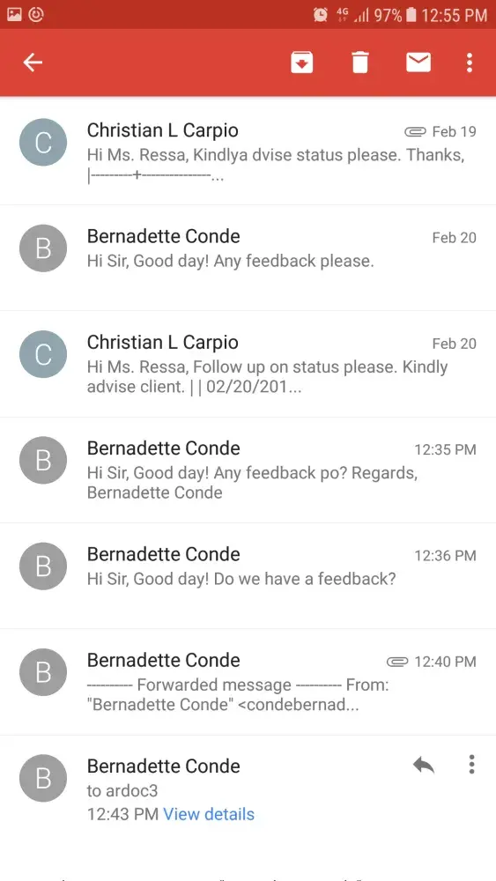
Task: Mark as unread with the envelope icon
Action: tap(418, 63)
